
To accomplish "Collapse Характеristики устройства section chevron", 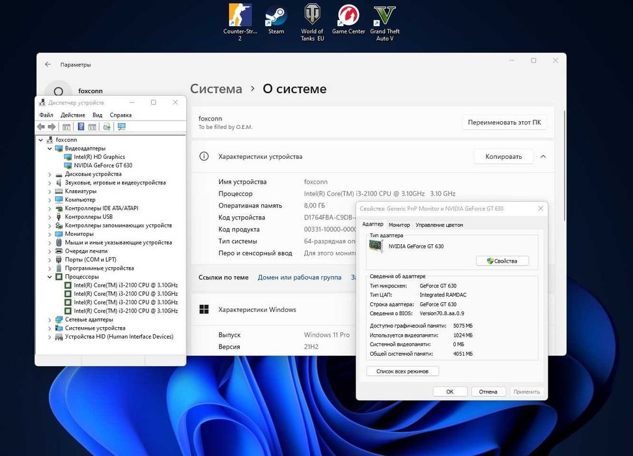I will point(543,156).
